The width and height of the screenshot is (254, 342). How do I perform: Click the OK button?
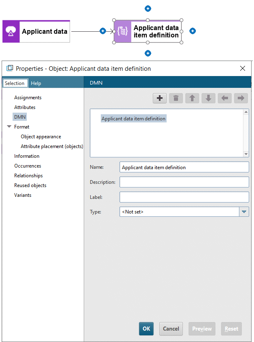(146, 329)
